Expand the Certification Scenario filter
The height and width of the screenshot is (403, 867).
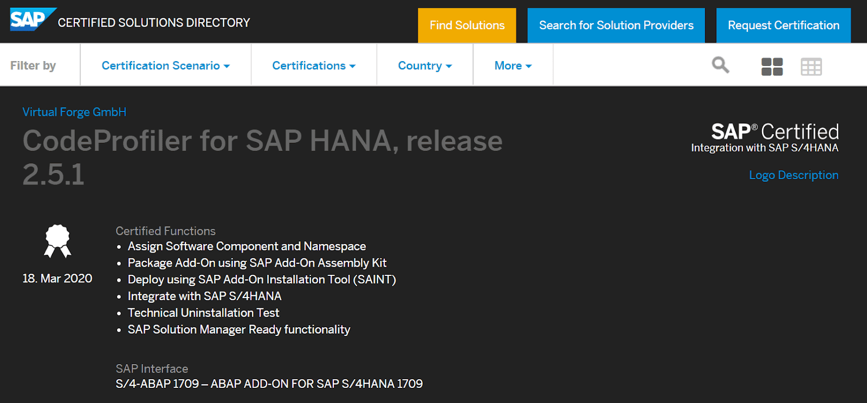[165, 65]
